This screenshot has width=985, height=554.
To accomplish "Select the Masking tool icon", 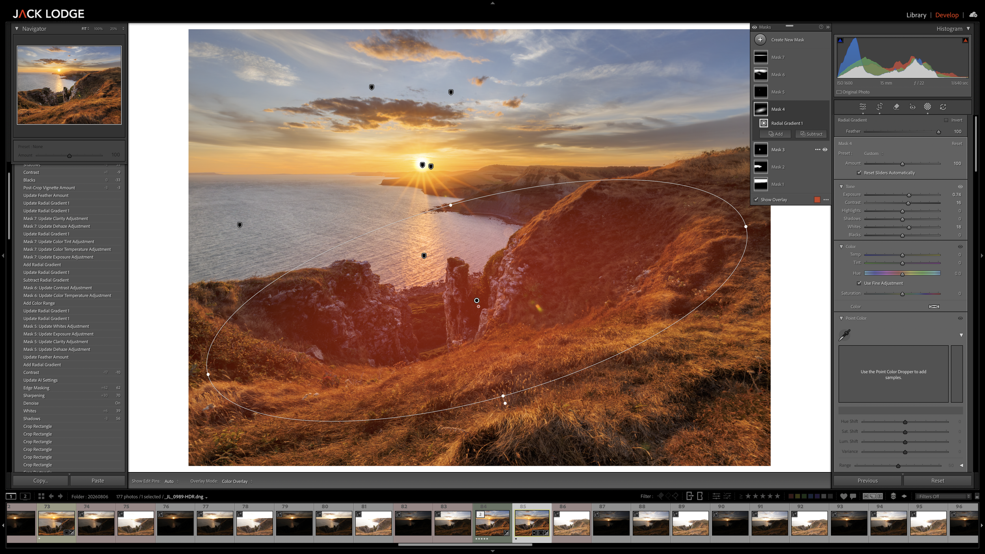I will tap(927, 107).
